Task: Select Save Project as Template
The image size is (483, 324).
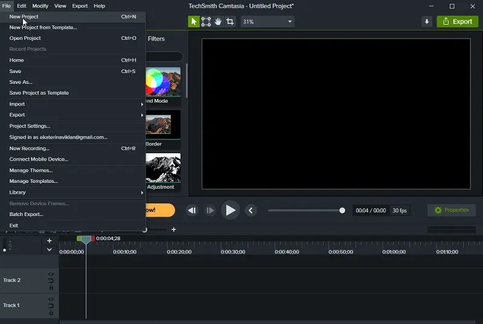Action: tap(72, 93)
